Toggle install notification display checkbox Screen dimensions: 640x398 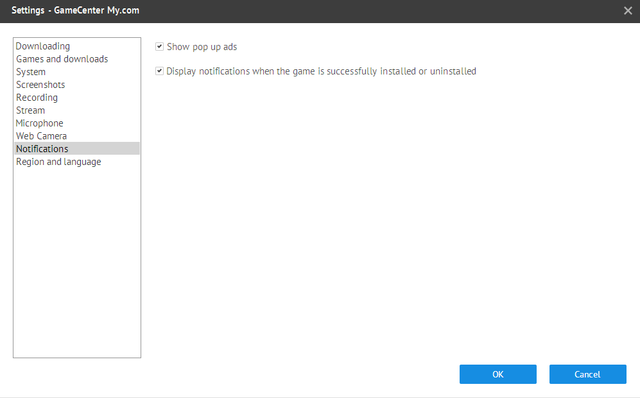160,71
